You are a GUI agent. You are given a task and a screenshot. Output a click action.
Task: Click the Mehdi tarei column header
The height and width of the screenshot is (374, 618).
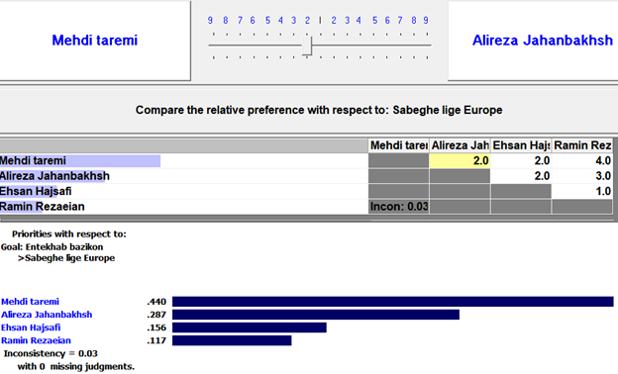coord(399,145)
